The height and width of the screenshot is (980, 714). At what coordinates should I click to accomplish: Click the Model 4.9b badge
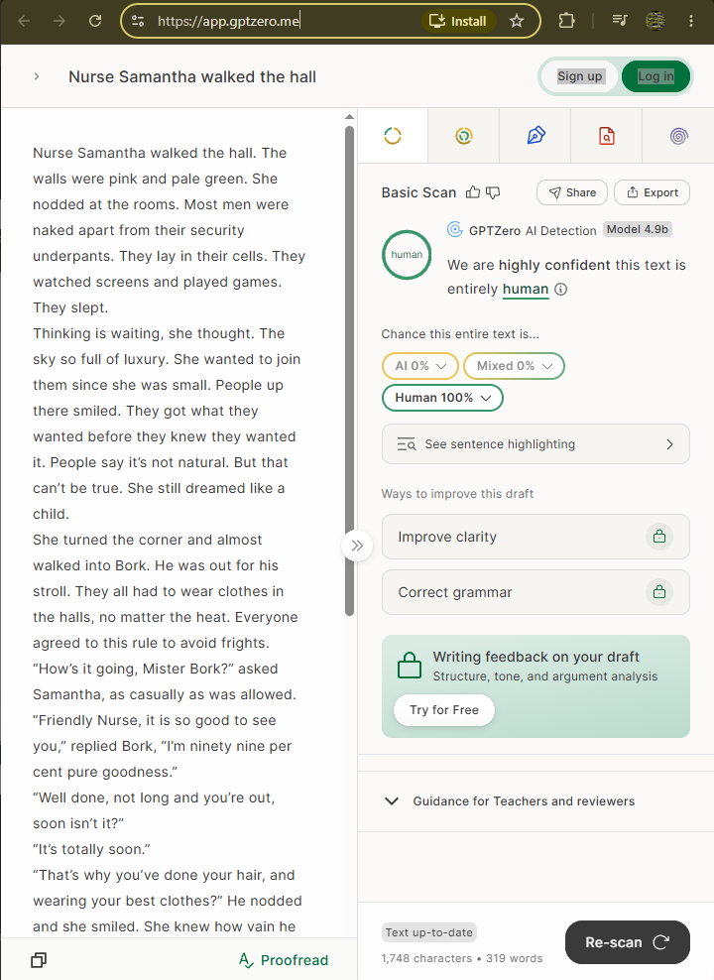coord(638,229)
